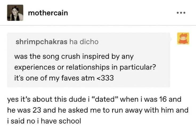Click the 'i said no i have school' line

(44, 121)
